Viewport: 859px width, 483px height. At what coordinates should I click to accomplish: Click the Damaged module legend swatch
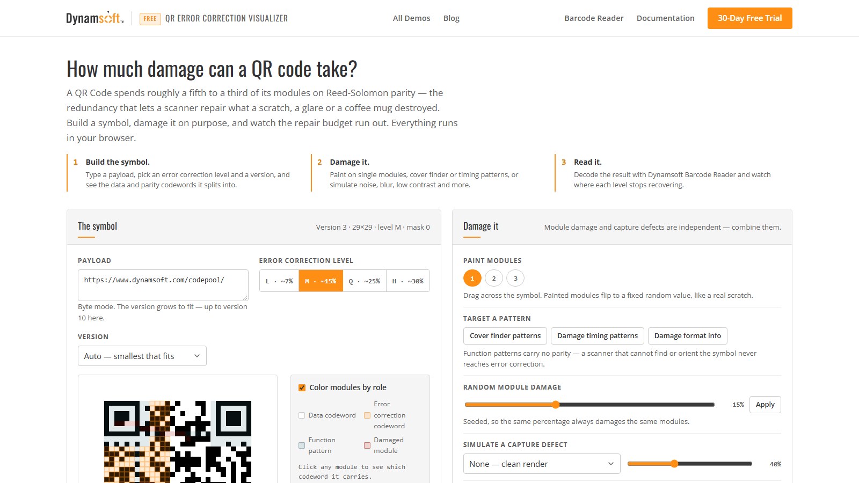click(367, 445)
